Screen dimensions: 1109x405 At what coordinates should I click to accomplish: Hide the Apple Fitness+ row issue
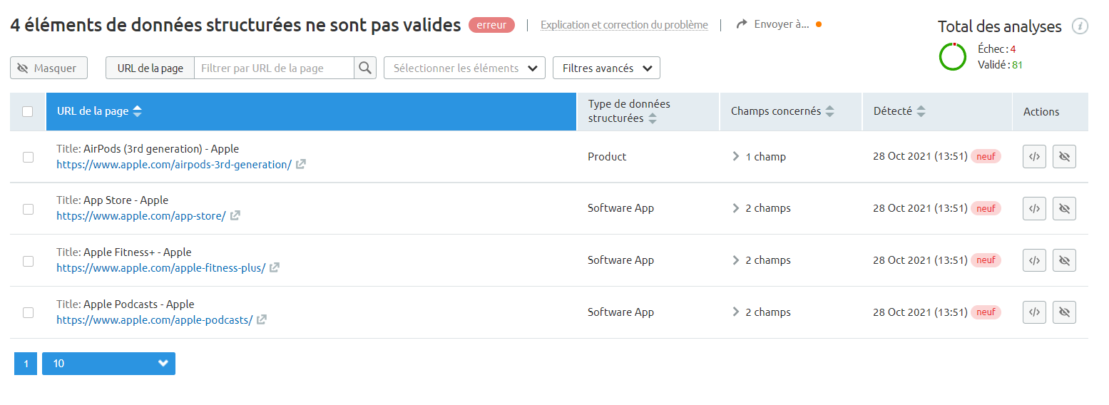click(1064, 260)
